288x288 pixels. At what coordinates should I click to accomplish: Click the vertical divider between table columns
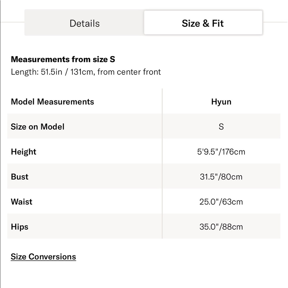[x=162, y=164]
